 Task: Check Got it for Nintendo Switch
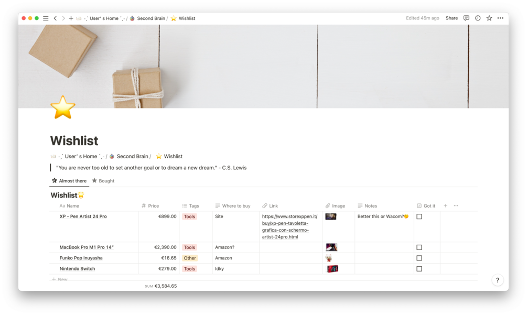coord(419,269)
